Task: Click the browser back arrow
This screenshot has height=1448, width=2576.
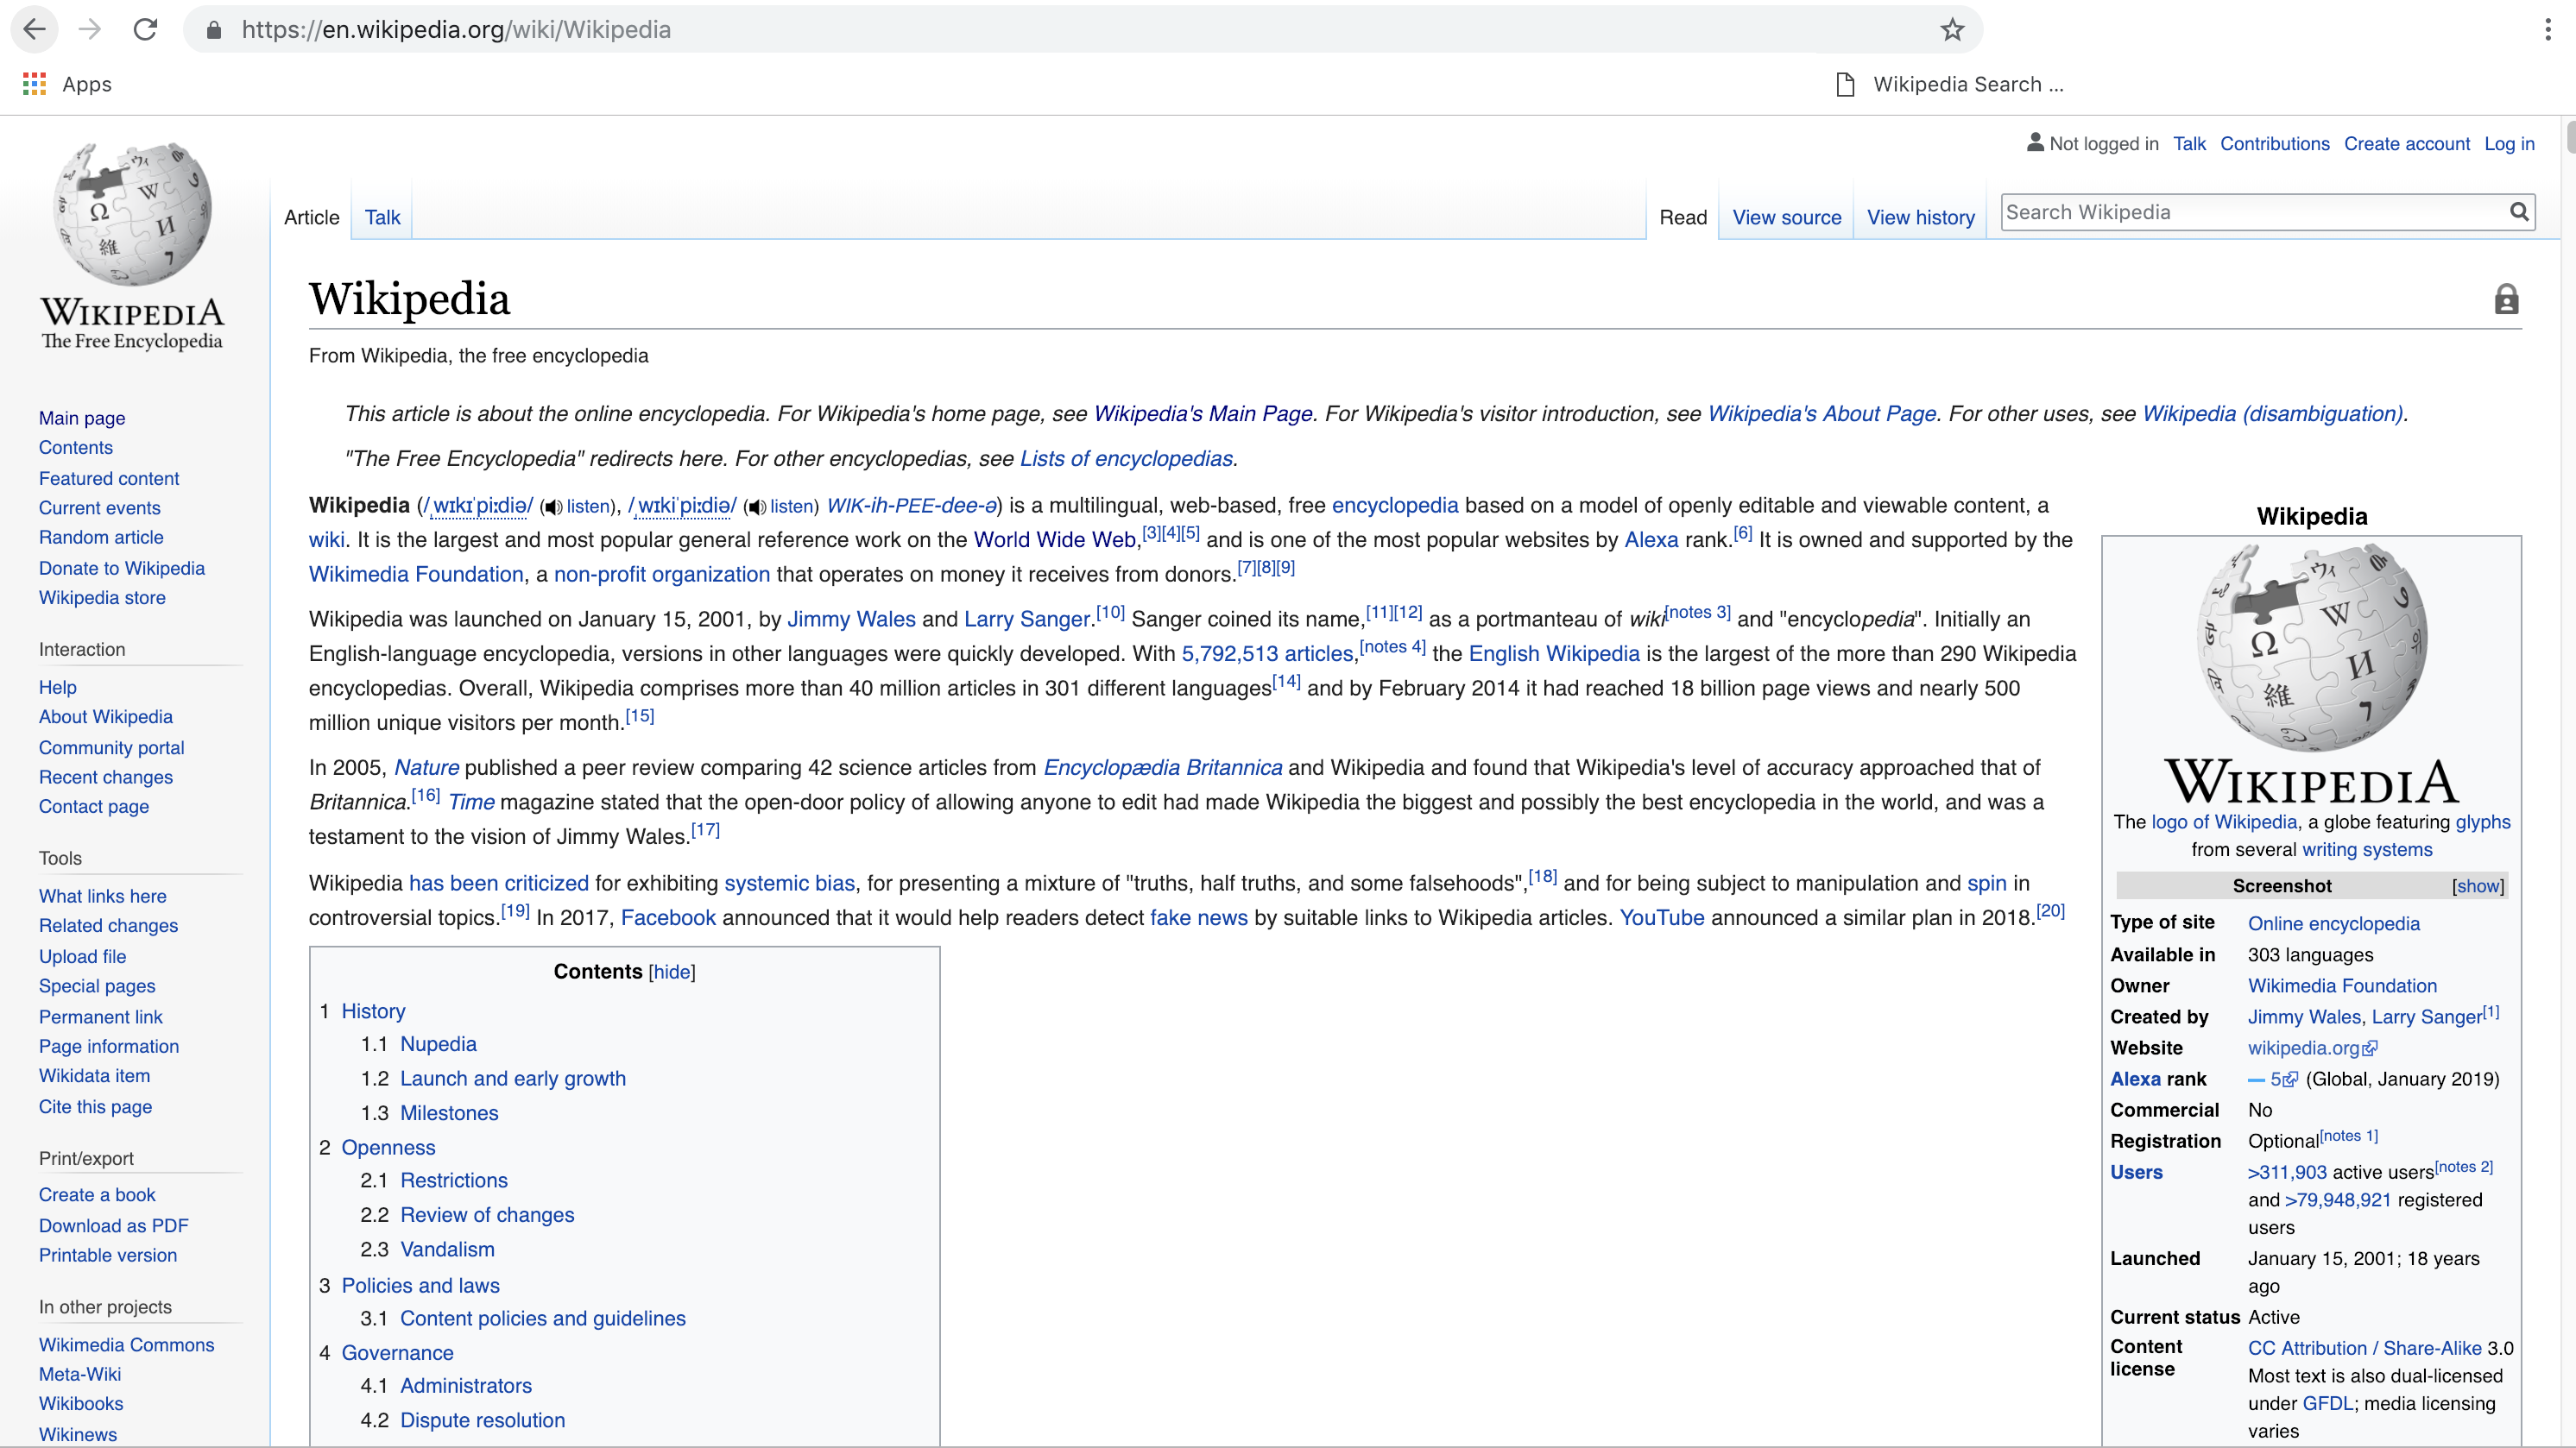Action: tap(34, 29)
